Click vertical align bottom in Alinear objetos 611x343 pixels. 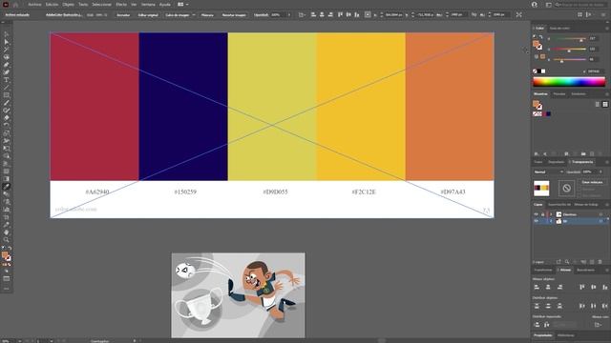(x=604, y=287)
